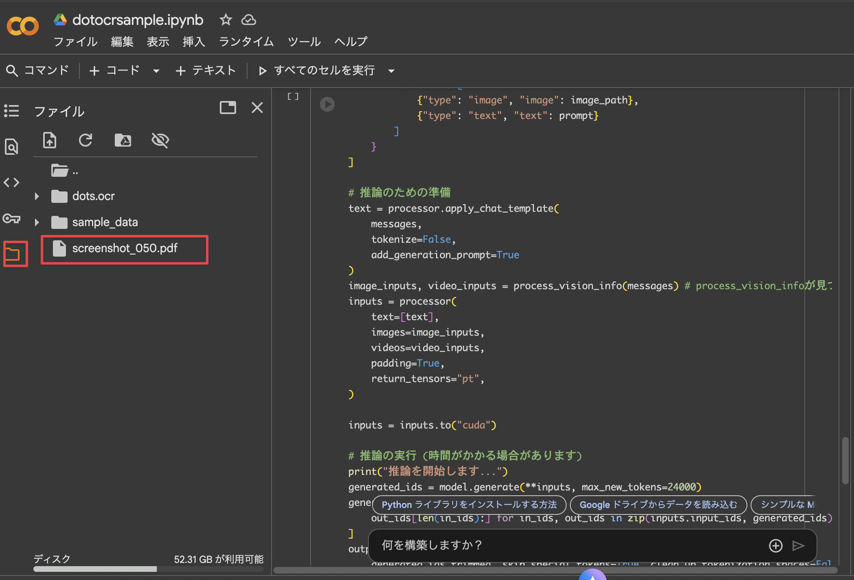The width and height of the screenshot is (854, 580).
Task: Open the ランタイム menu
Action: (x=246, y=42)
